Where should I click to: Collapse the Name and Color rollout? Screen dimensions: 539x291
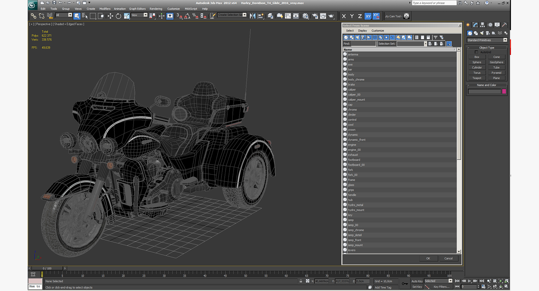coord(487,85)
